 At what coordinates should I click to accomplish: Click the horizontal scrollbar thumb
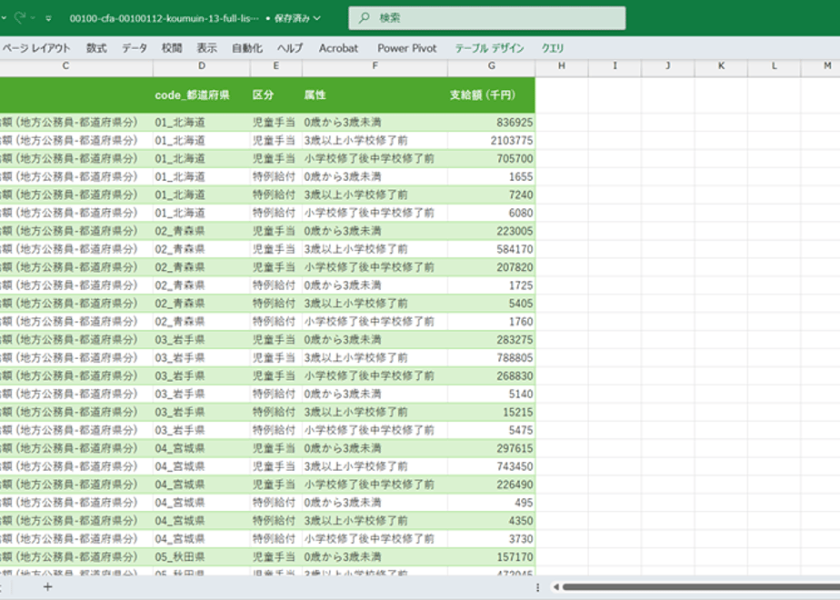(701, 587)
